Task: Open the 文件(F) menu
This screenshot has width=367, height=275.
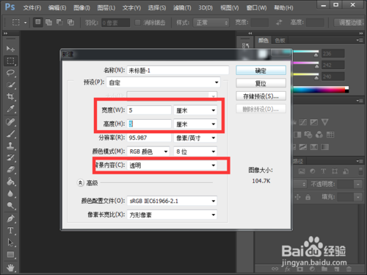Action: (x=32, y=8)
